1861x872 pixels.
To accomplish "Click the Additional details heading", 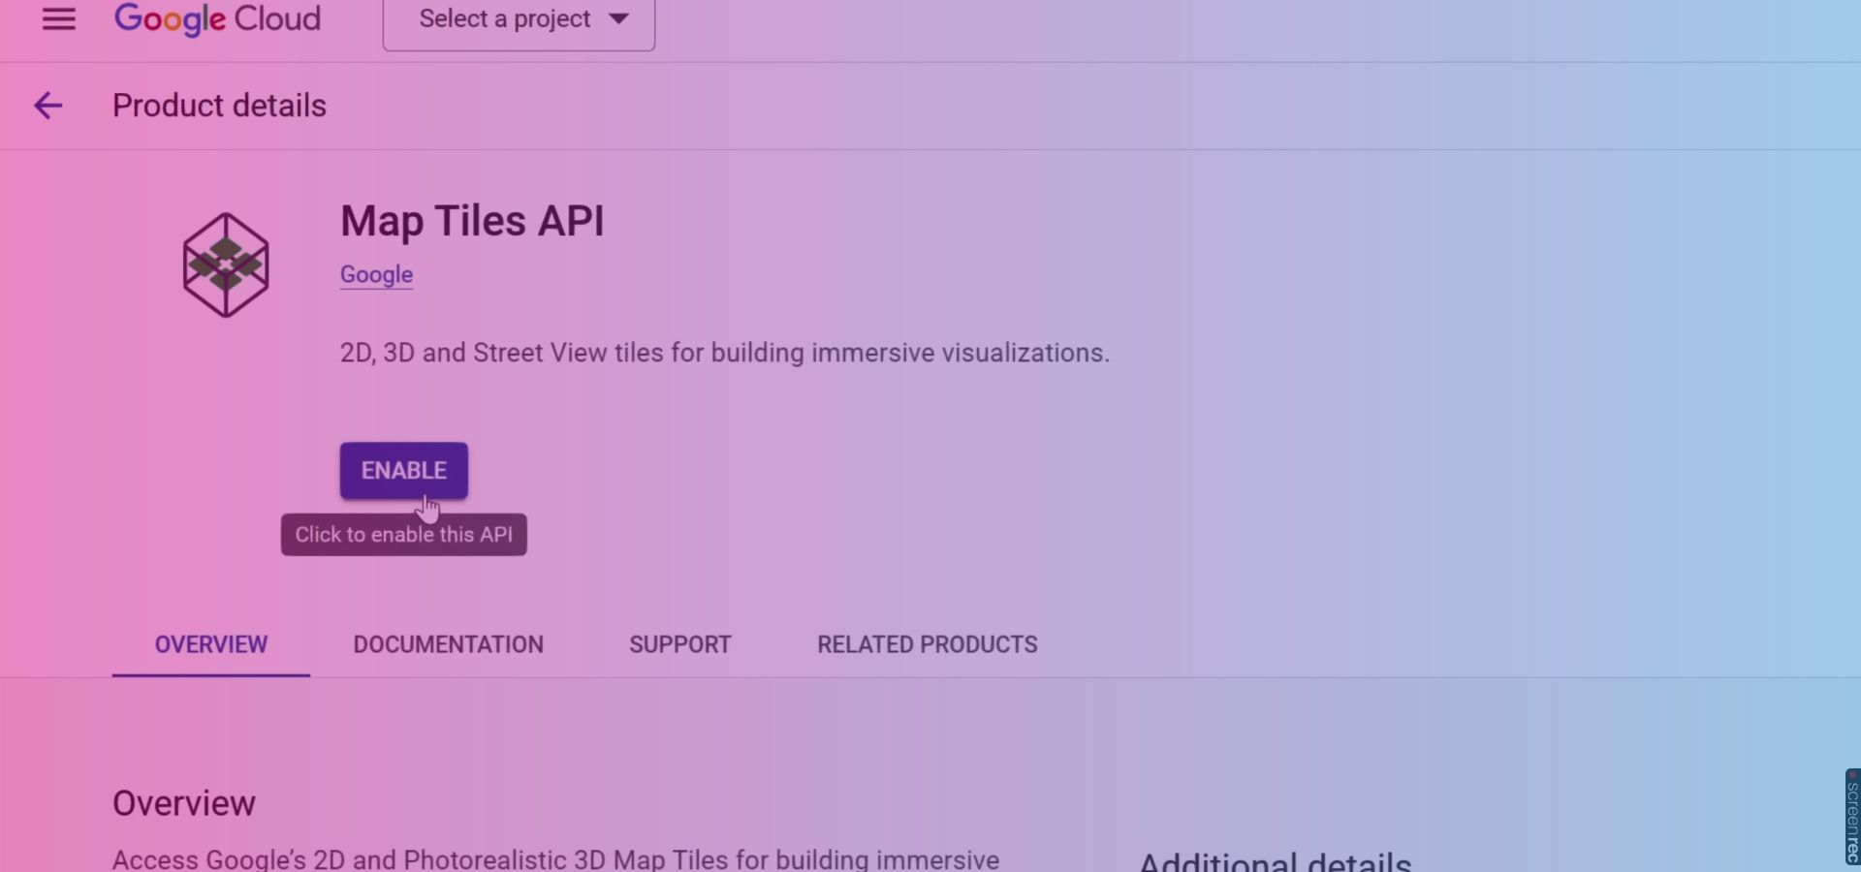I will [1275, 861].
